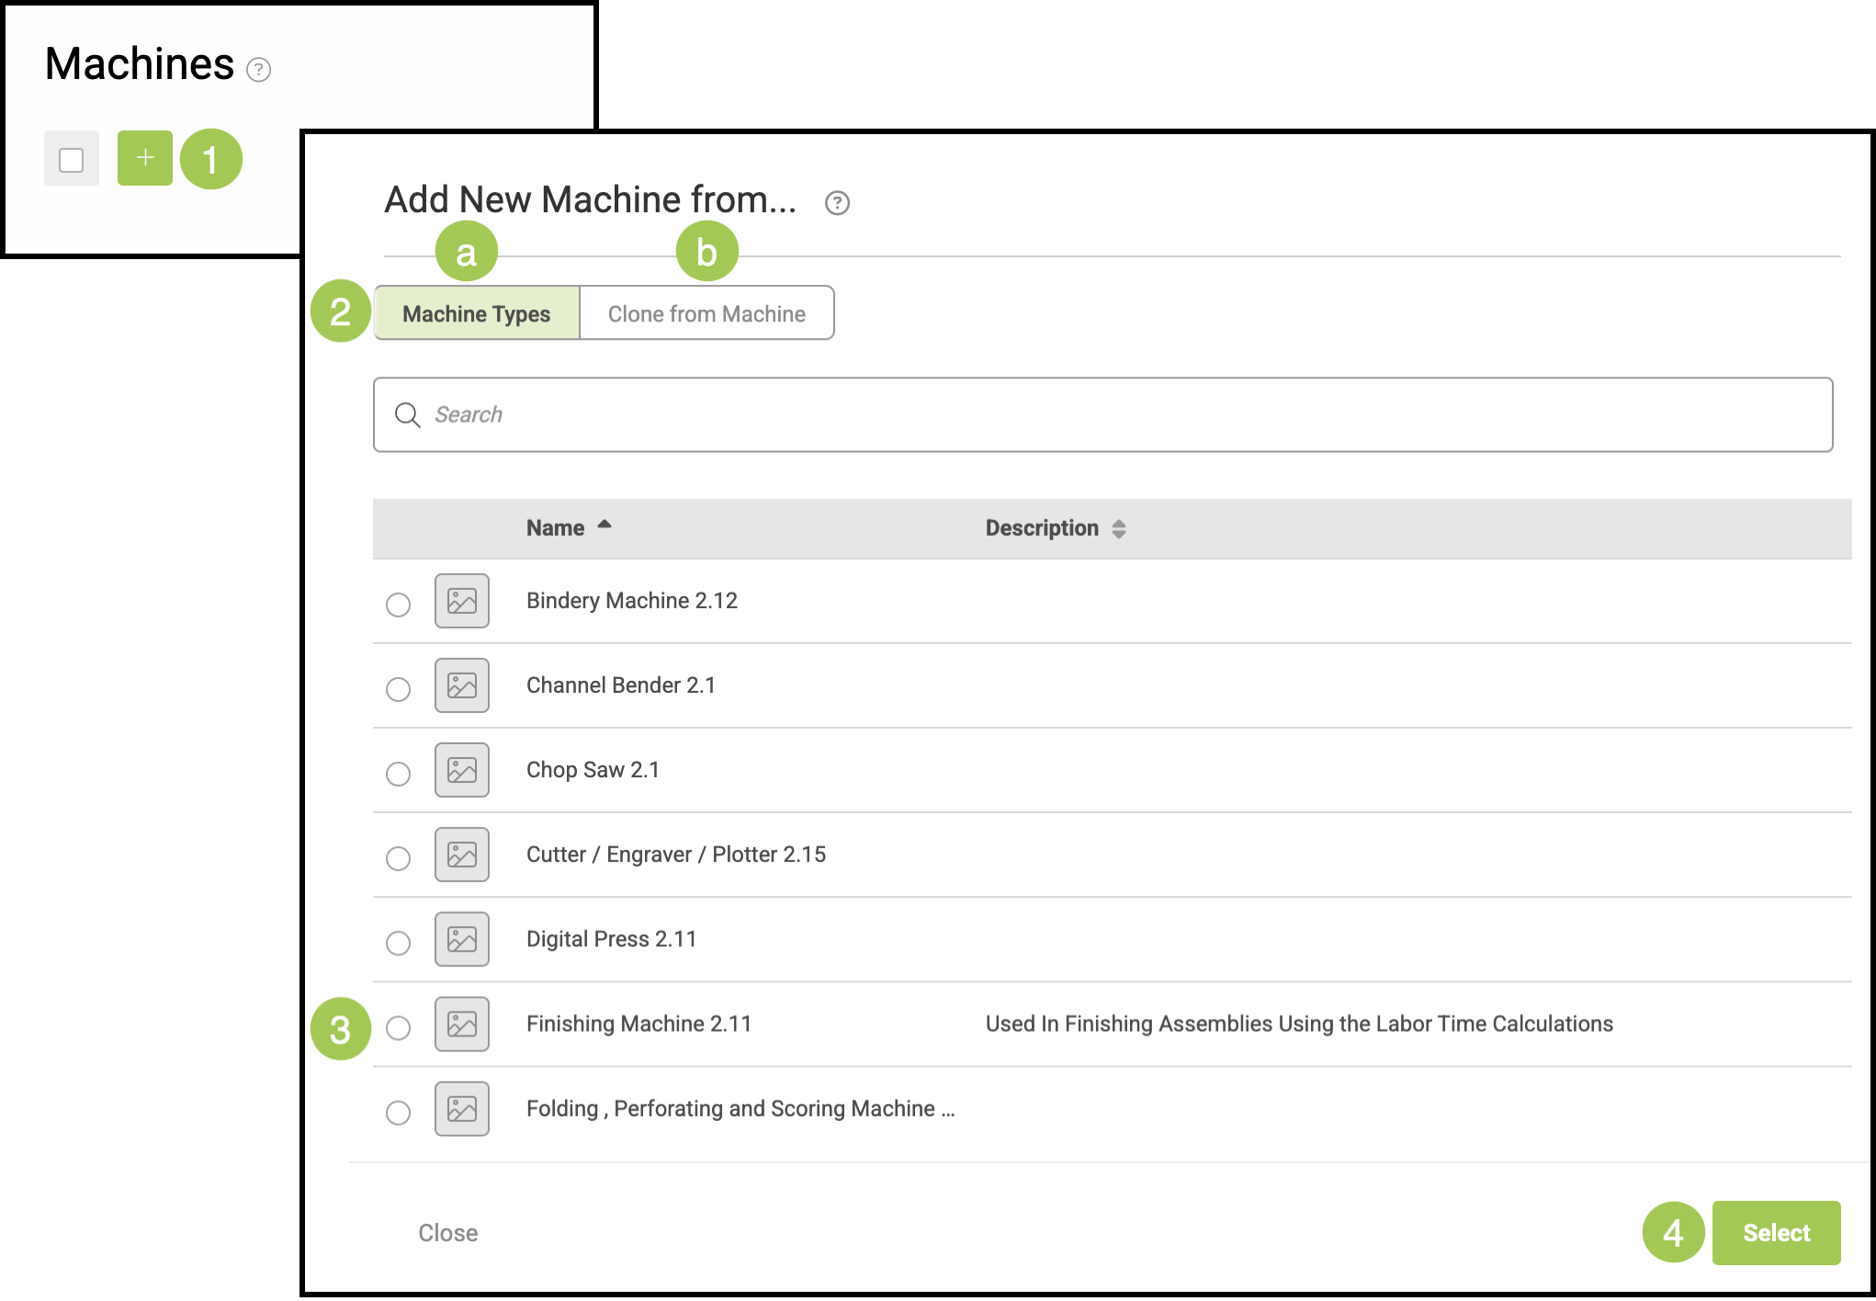Viewport: 1876px width, 1301px height.
Task: Open Clone from Machine tab
Action: click(x=706, y=313)
